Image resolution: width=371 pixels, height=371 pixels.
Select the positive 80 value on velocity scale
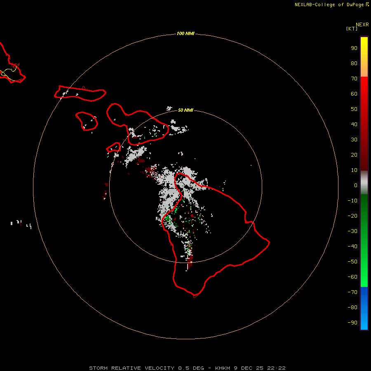[x=354, y=63]
